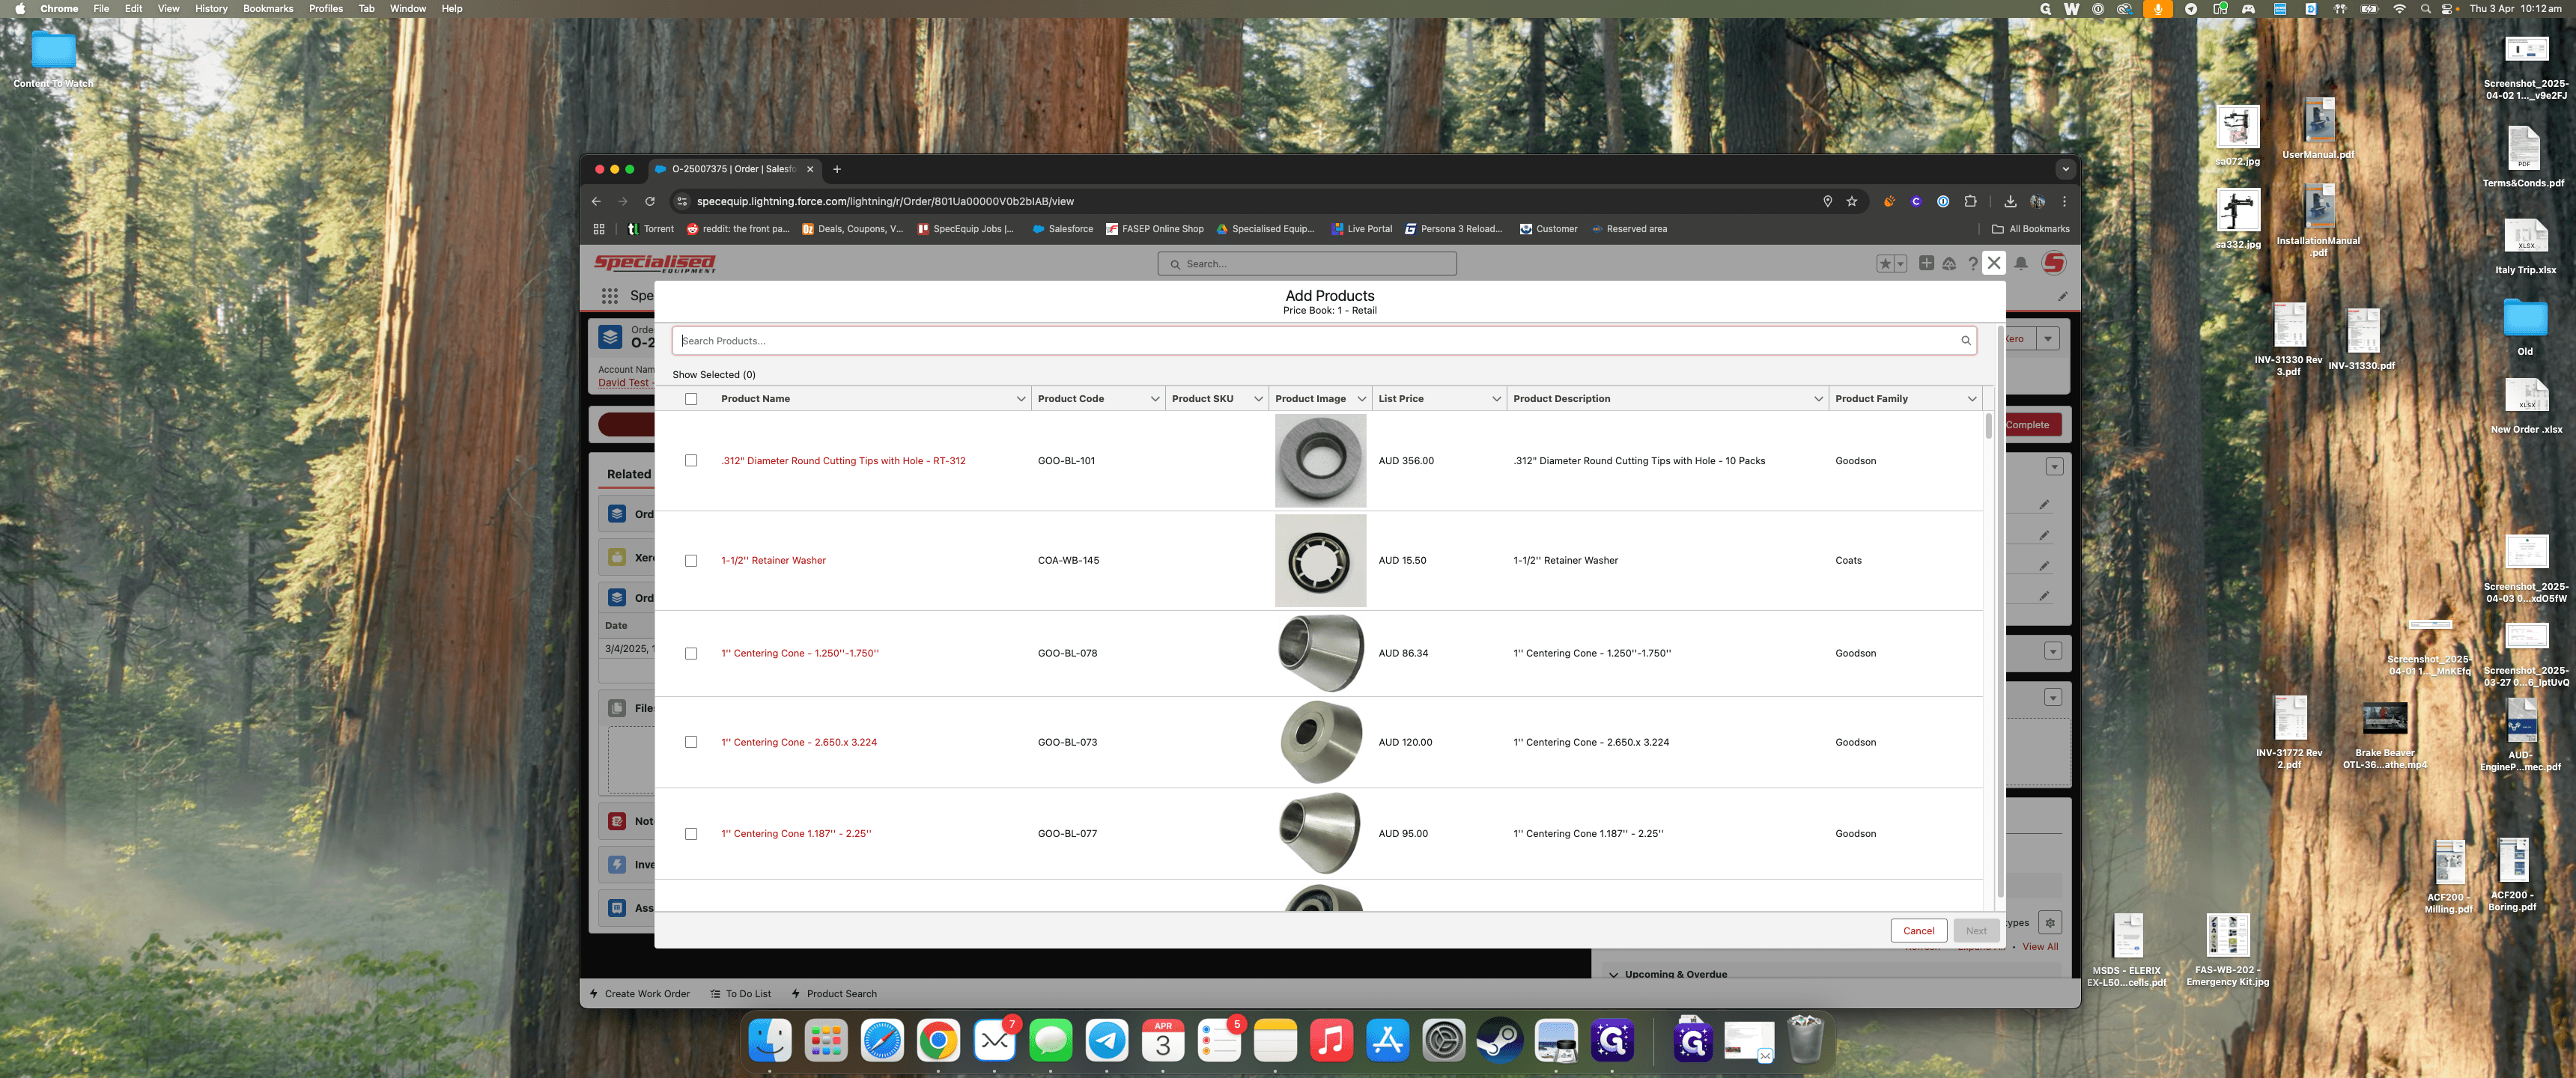2576x1078 pixels.
Task: Open Telegram from the dock
Action: pos(1107,1041)
